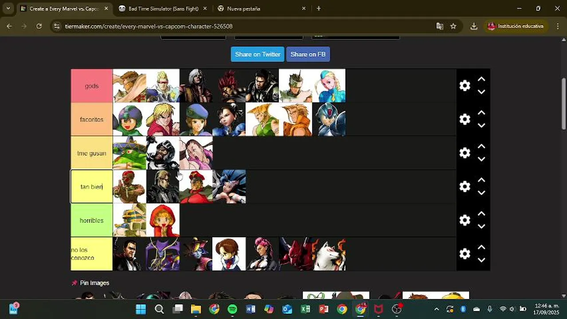Switch to Create a Every Marvel vs. Capcom tab
The width and height of the screenshot is (567, 319).
(64, 8)
